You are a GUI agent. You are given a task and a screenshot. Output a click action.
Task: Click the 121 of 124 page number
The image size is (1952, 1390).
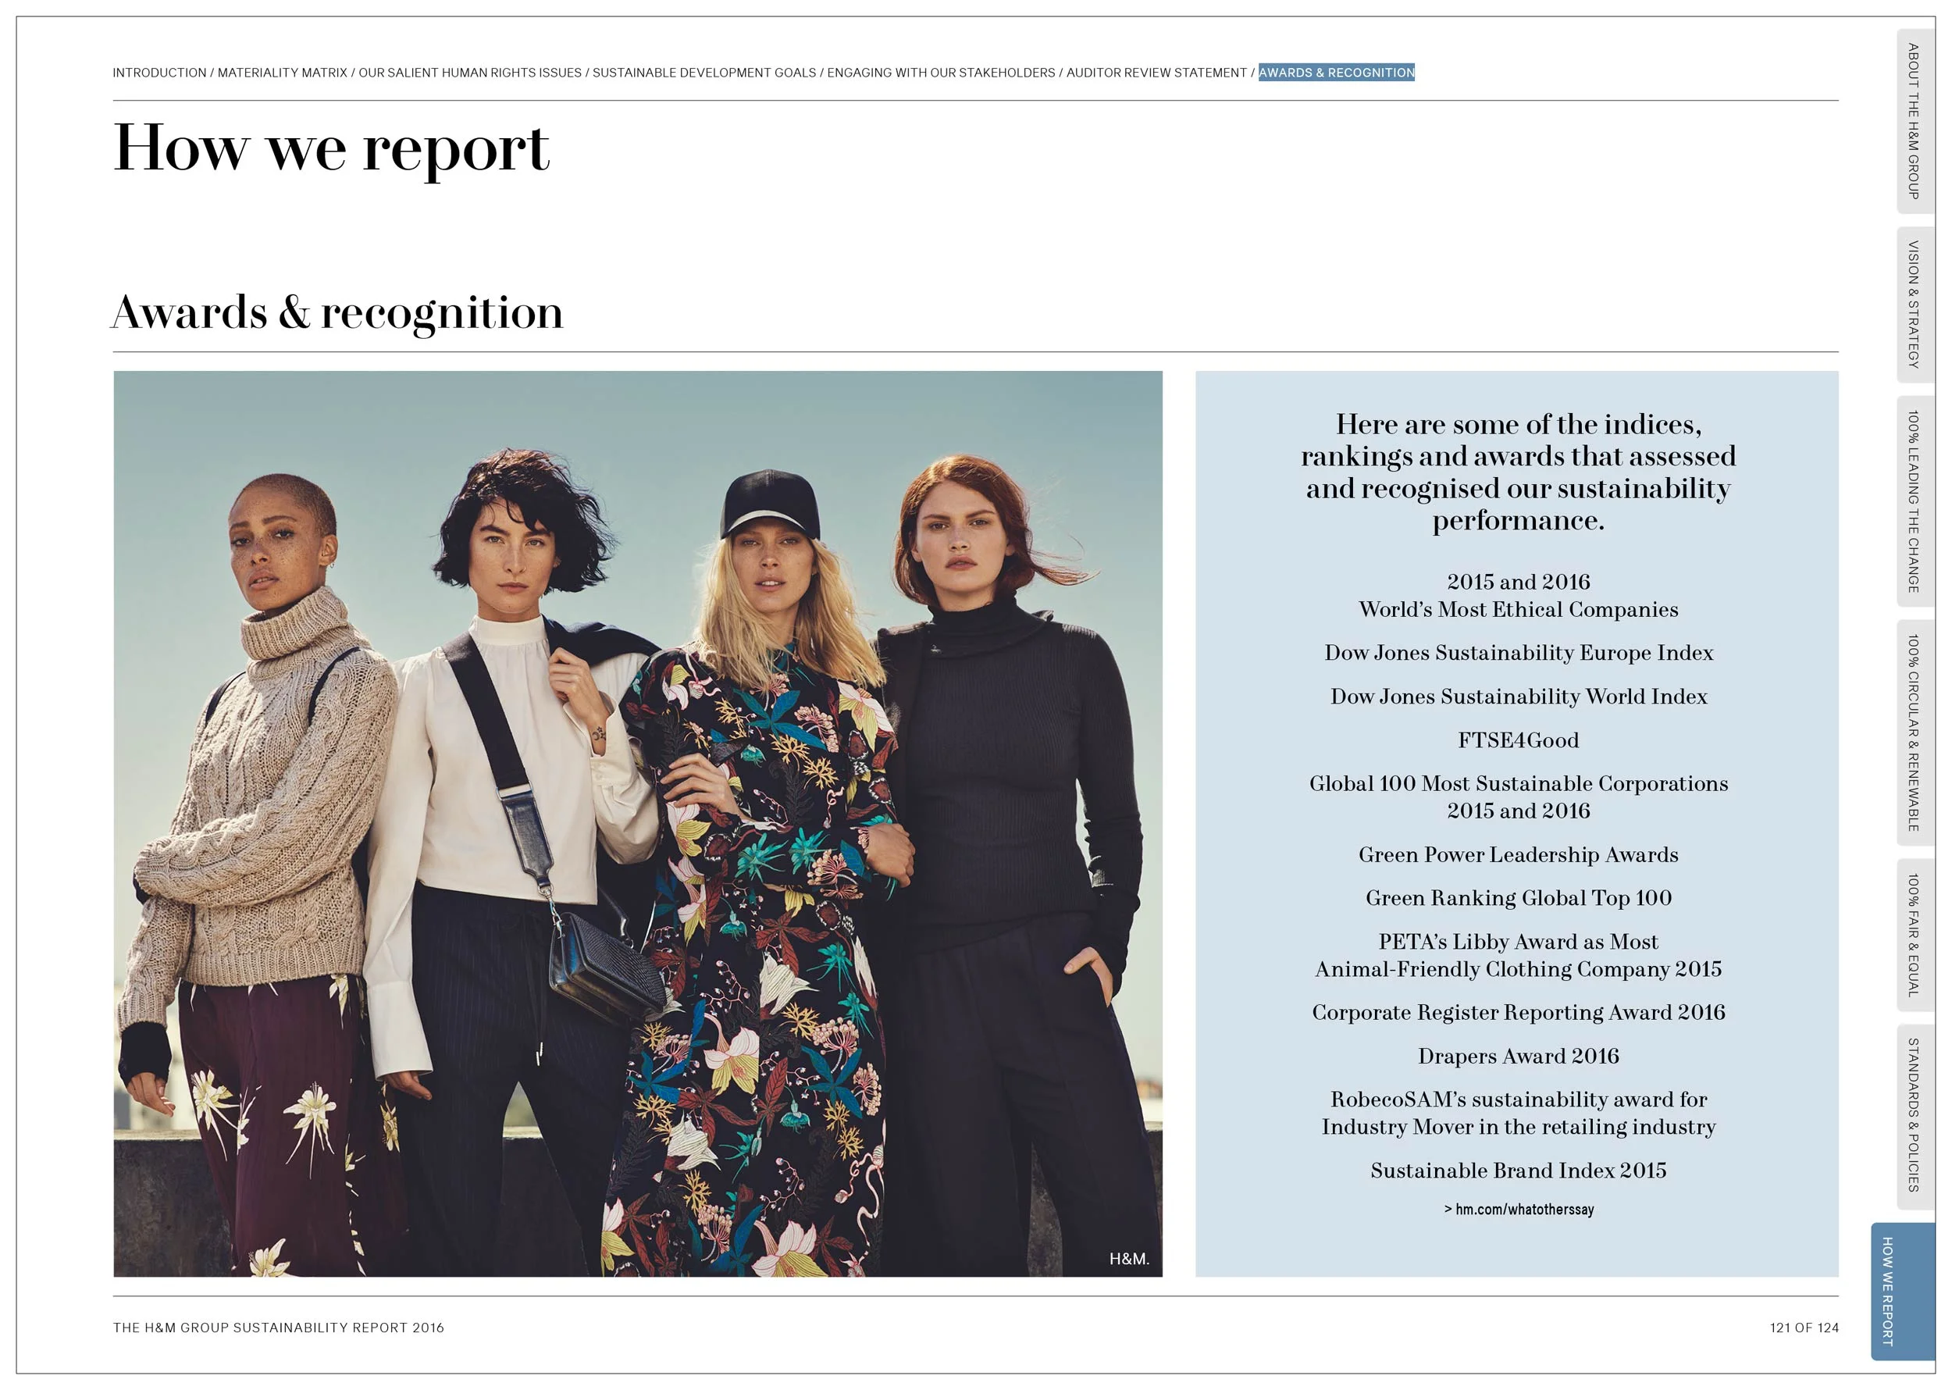tap(1803, 1328)
